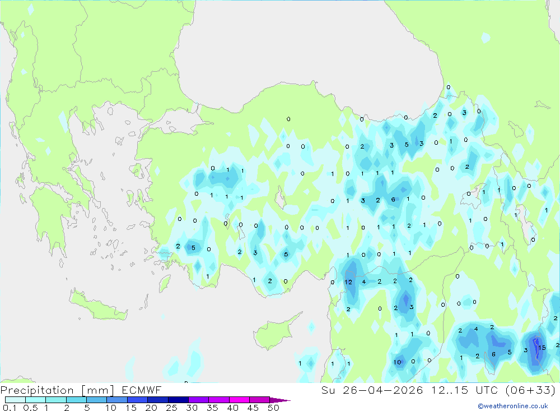Select the violet 30–35 legend swatch

coord(198,400)
